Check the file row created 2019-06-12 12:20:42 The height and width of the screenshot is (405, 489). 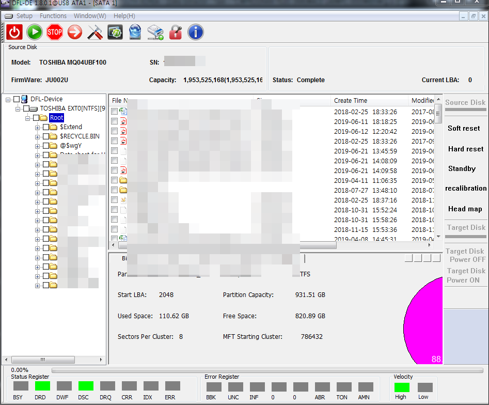coord(115,131)
